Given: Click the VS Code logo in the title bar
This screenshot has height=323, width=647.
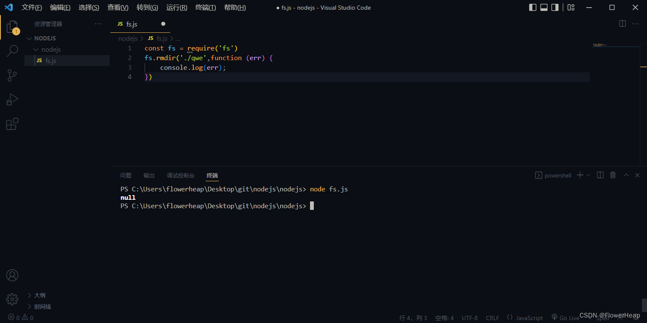Looking at the screenshot, I should pos(8,7).
